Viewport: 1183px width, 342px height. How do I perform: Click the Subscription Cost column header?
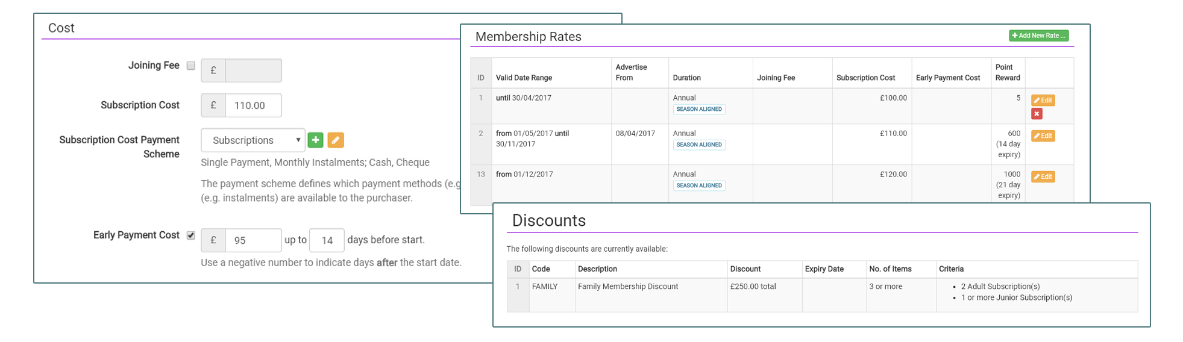[x=865, y=78]
